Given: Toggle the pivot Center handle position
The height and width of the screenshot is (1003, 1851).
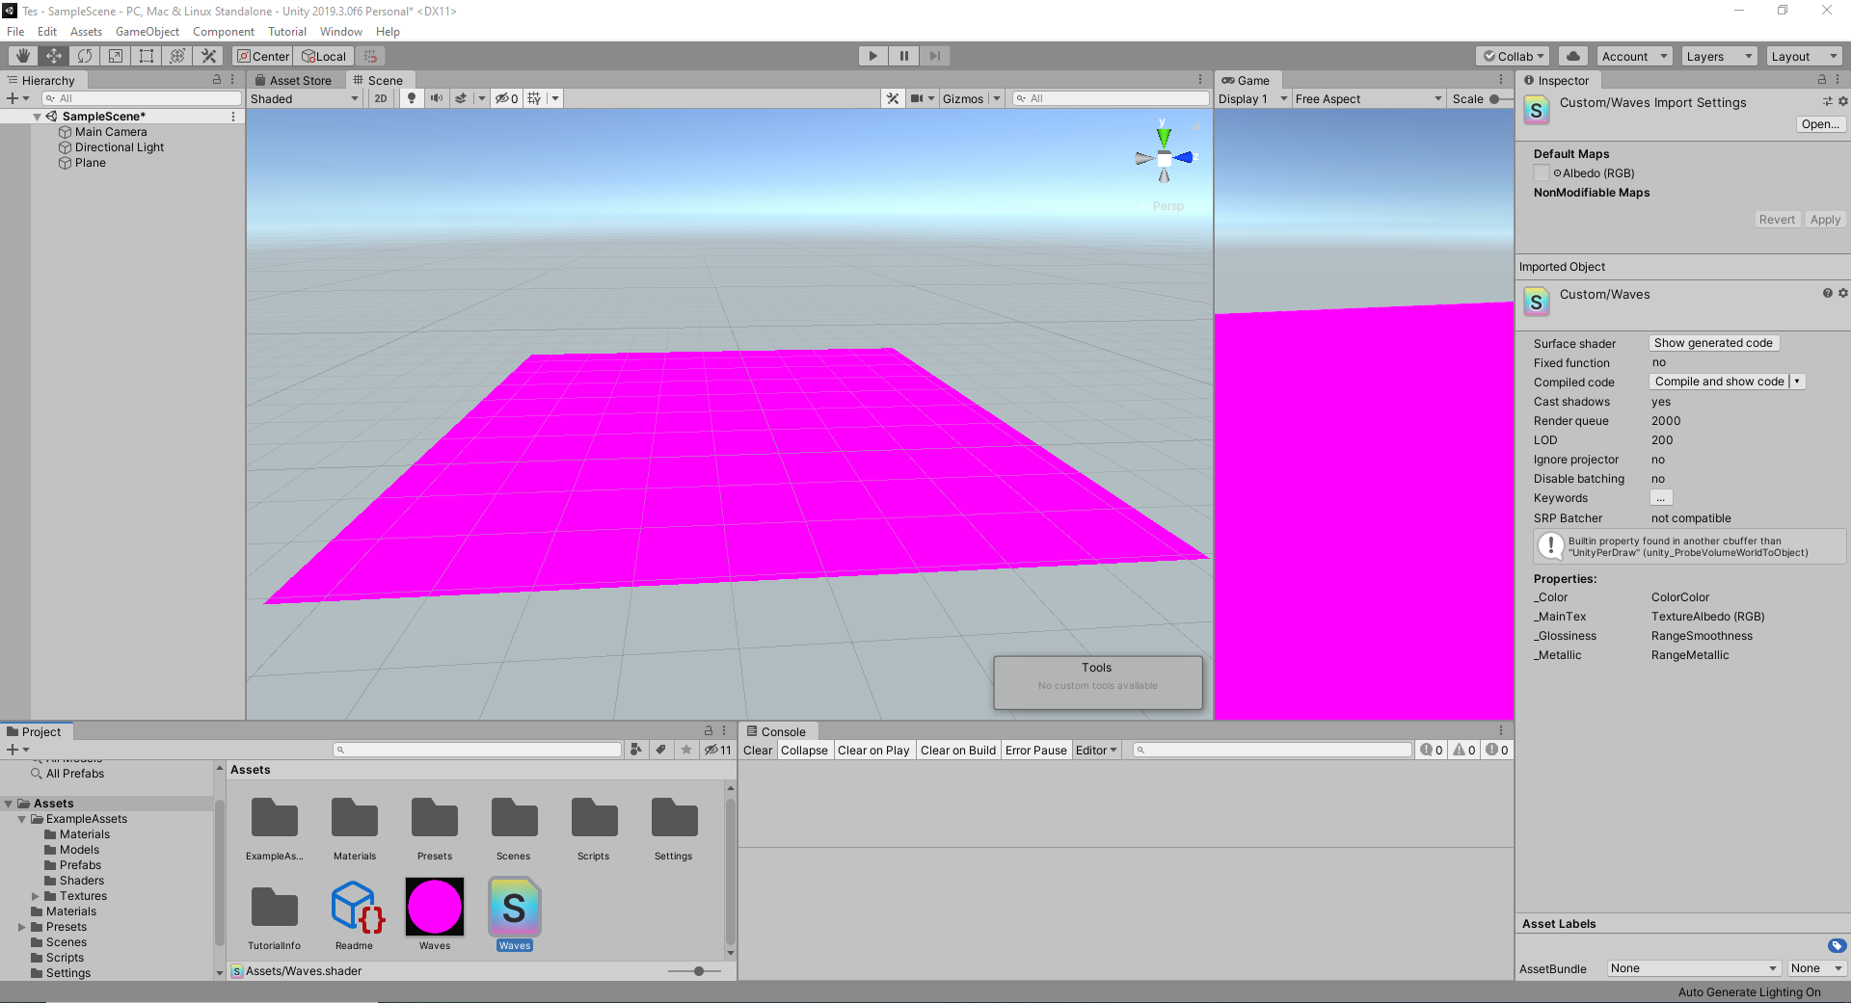Looking at the screenshot, I should tap(263, 56).
